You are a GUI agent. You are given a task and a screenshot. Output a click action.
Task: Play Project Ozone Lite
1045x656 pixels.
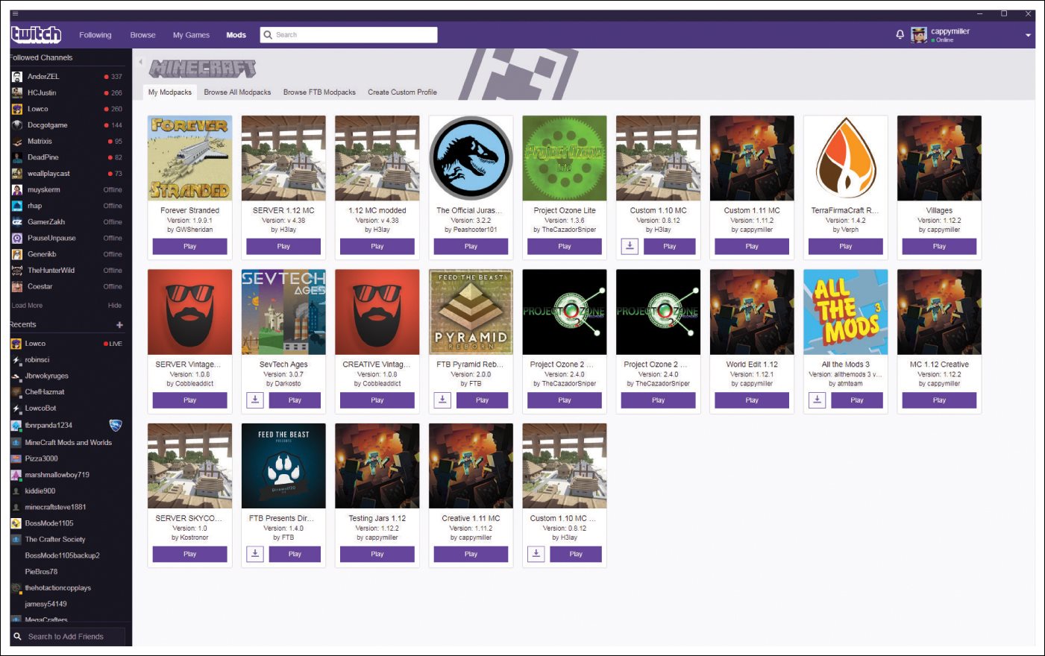[x=565, y=246]
